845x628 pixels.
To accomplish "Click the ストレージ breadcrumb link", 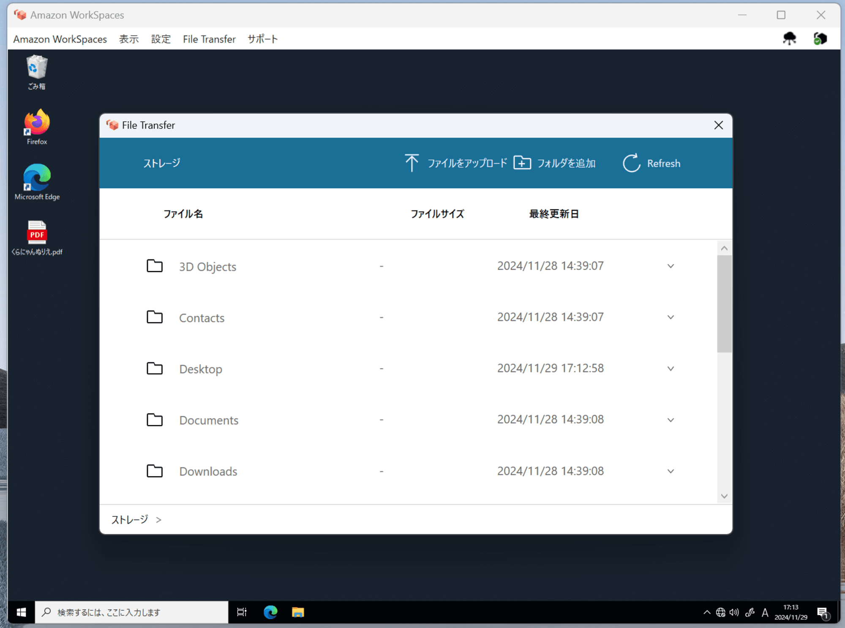I will coord(129,519).
